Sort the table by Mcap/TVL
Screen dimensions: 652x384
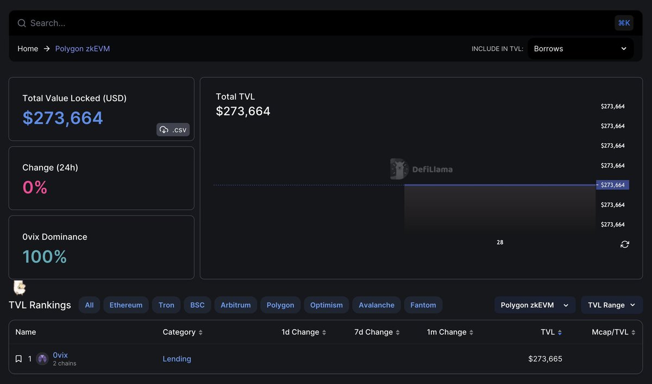click(x=613, y=332)
